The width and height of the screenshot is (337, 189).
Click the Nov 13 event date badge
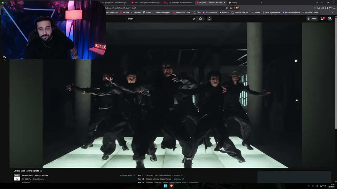(x=17, y=177)
